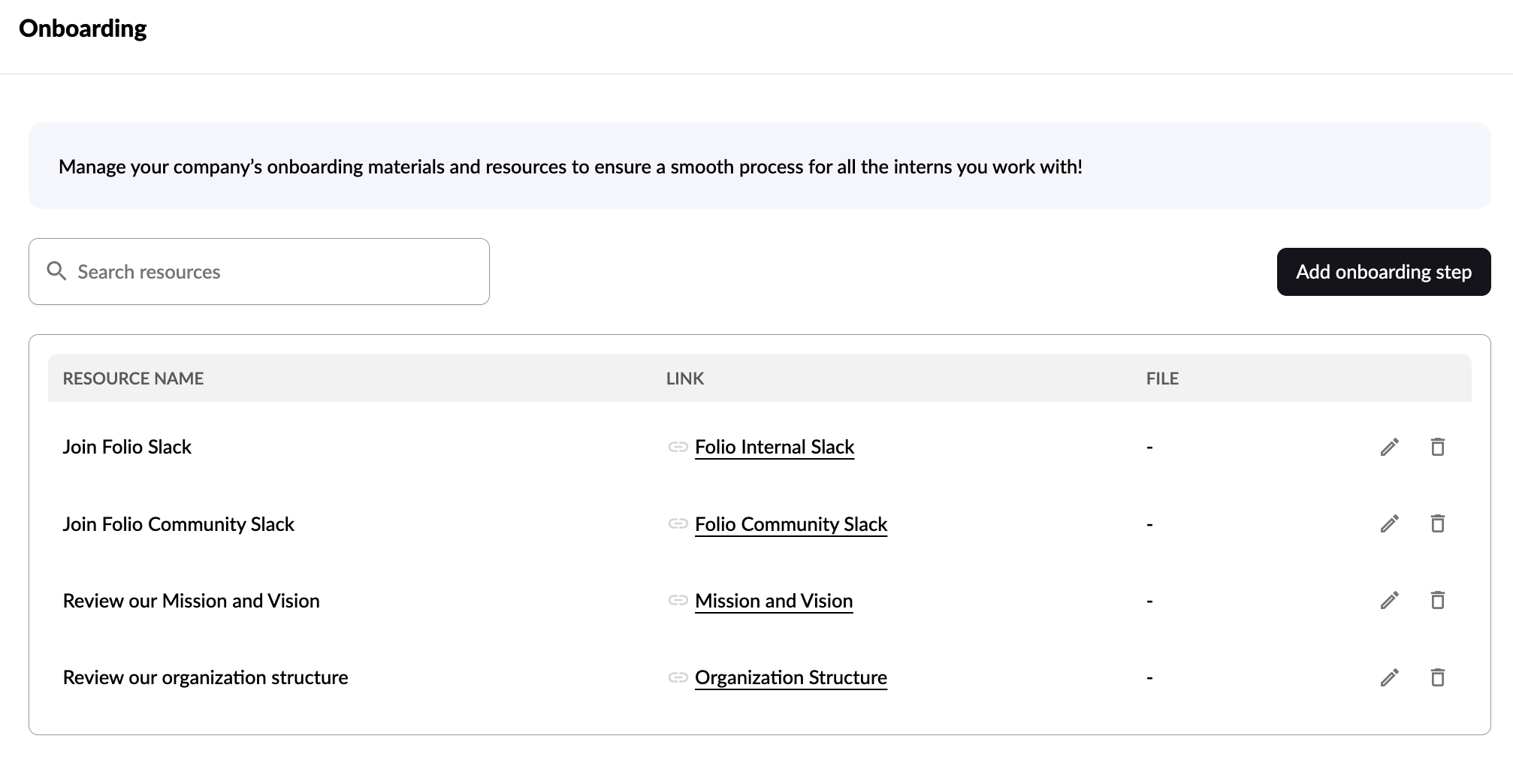Edit the Mission and Vision step
The image size is (1513, 766).
tap(1389, 601)
